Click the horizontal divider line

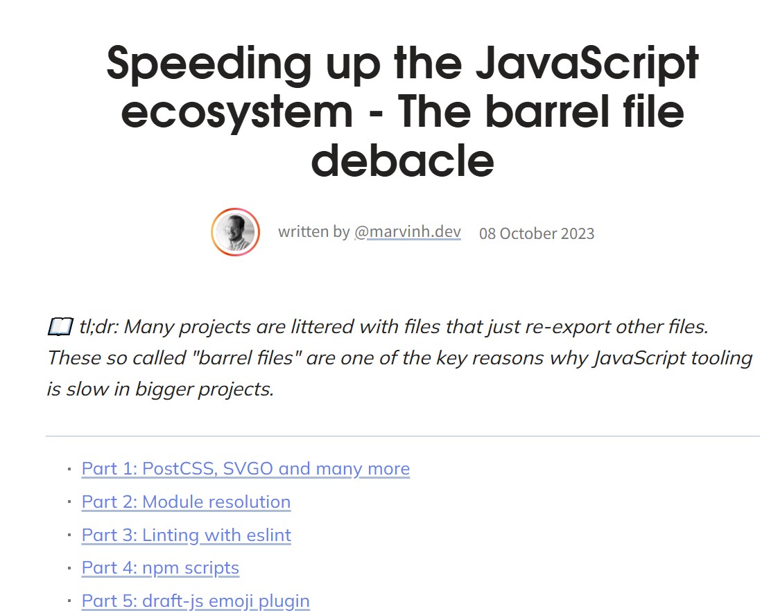pyautogui.click(x=402, y=436)
